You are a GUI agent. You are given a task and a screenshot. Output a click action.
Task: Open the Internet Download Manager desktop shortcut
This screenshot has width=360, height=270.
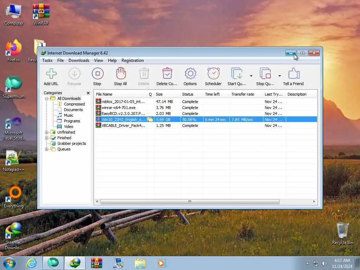pos(14,237)
